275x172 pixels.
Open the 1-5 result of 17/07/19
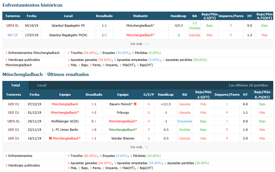(x=104, y=35)
